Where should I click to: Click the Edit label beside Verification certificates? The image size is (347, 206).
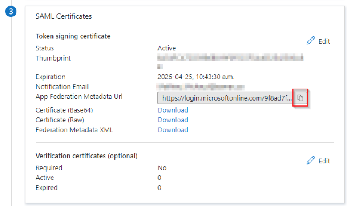pyautogui.click(x=324, y=161)
